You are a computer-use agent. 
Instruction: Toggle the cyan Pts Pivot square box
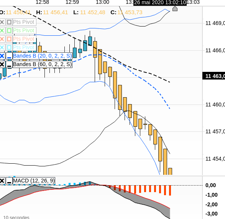click(x=9, y=47)
